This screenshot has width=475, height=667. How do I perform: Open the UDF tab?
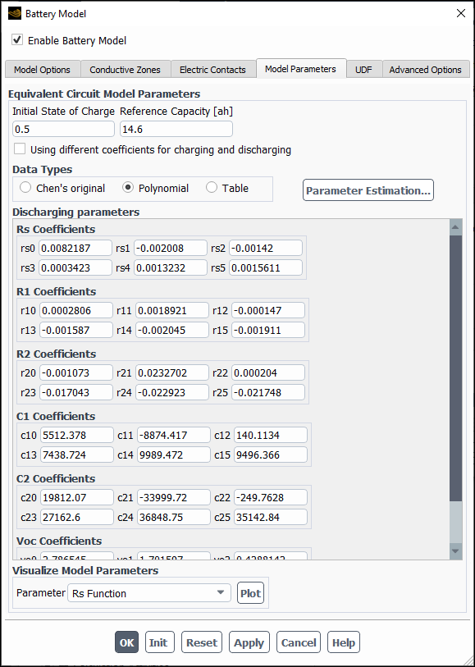click(x=363, y=69)
